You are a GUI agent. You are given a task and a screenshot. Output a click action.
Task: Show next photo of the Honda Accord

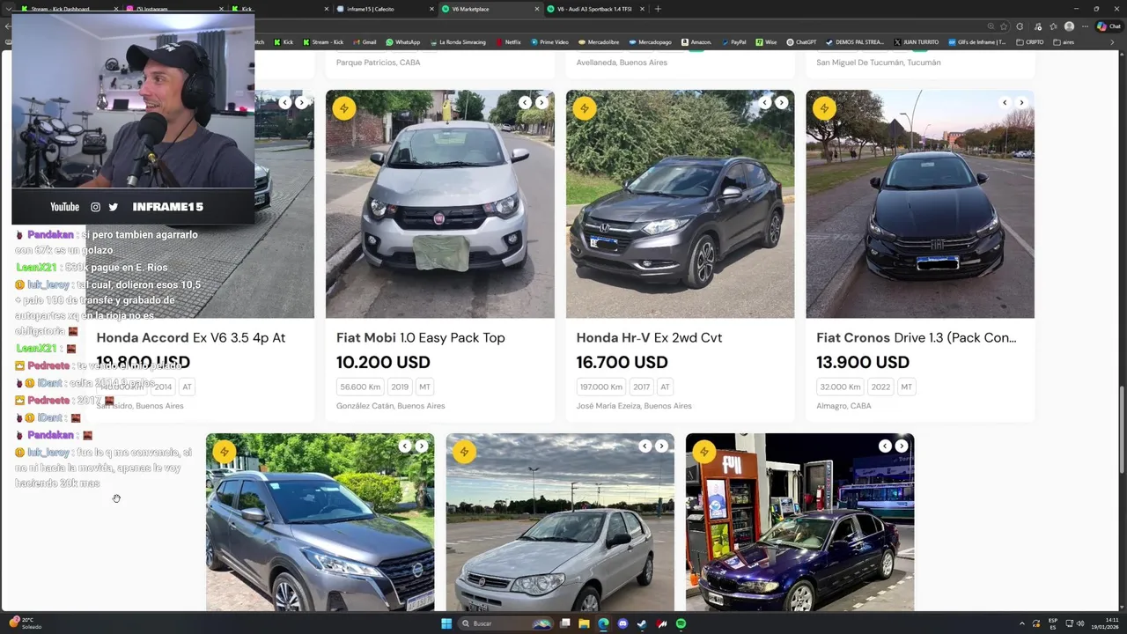pyautogui.click(x=301, y=102)
